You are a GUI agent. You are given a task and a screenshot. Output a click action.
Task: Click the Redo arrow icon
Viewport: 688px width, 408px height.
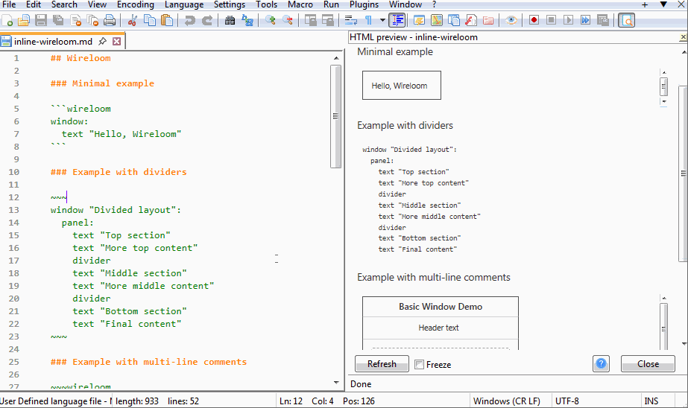click(x=206, y=20)
